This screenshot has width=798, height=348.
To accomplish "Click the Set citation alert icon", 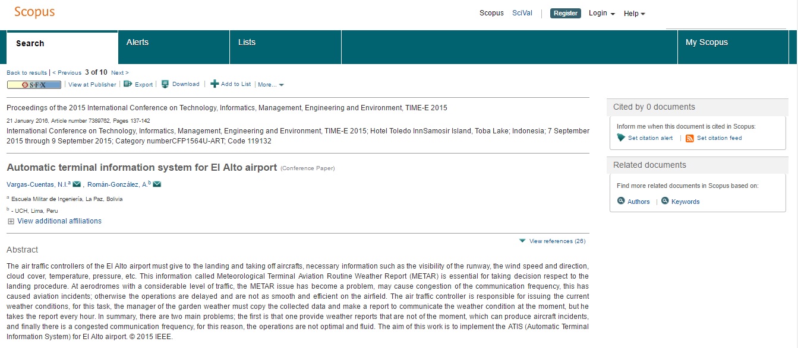I will click(621, 138).
